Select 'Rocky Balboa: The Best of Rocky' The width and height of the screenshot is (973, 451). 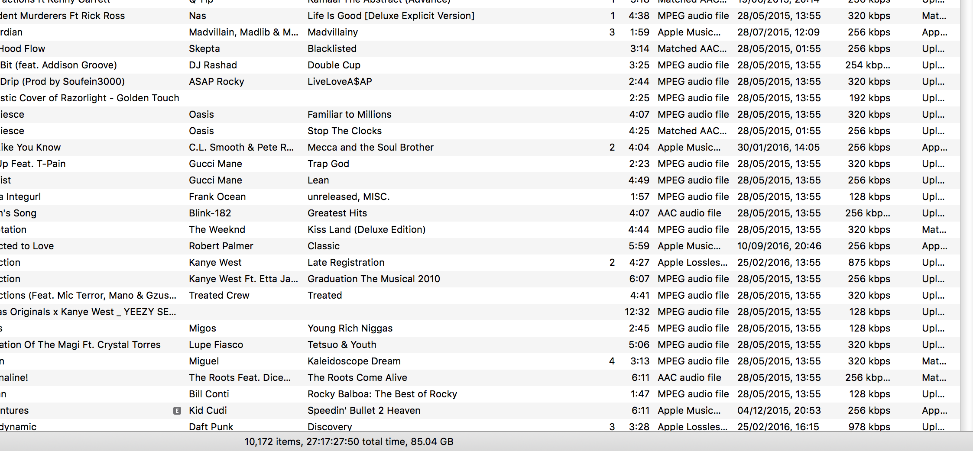(x=383, y=394)
